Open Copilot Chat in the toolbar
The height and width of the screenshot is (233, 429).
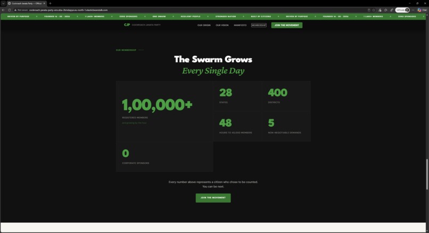point(422,10)
